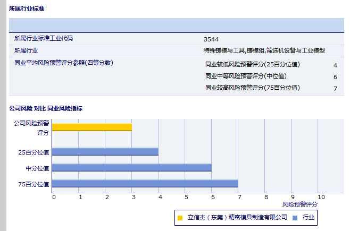Click the 立信杰(东莞)精密模具制造有限公司 legend label

point(237,218)
